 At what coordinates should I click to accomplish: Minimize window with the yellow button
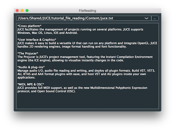22,11
